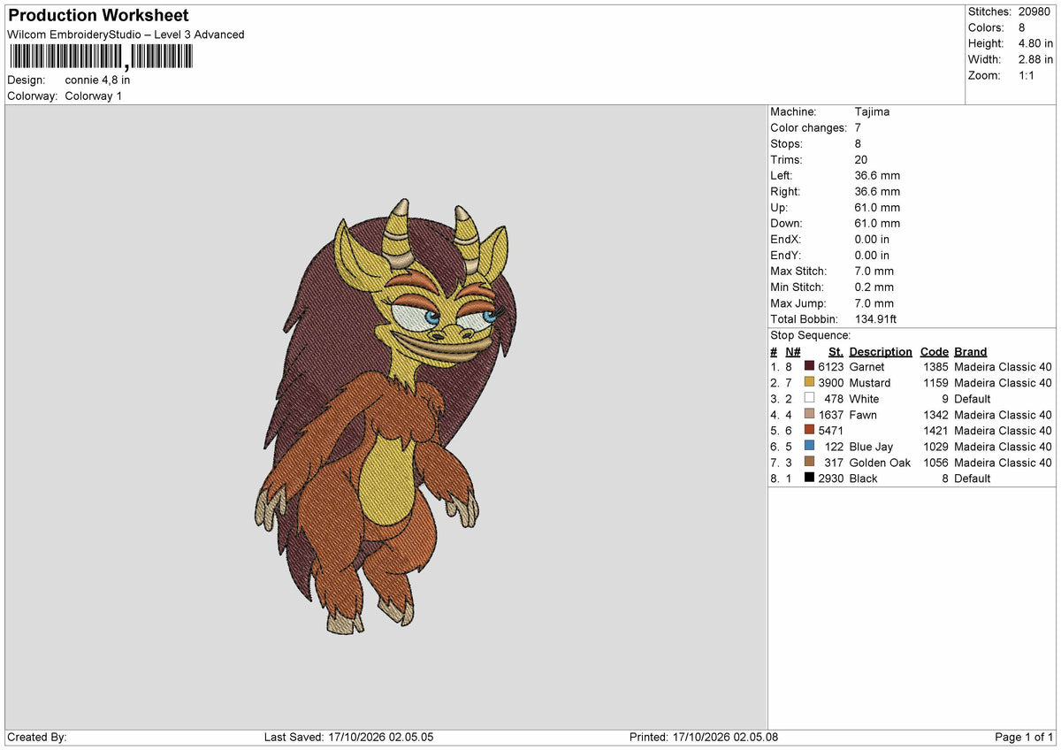Click the 'Stop Sequence:' heading
Viewport: 1061px width, 750px height.
(x=810, y=335)
